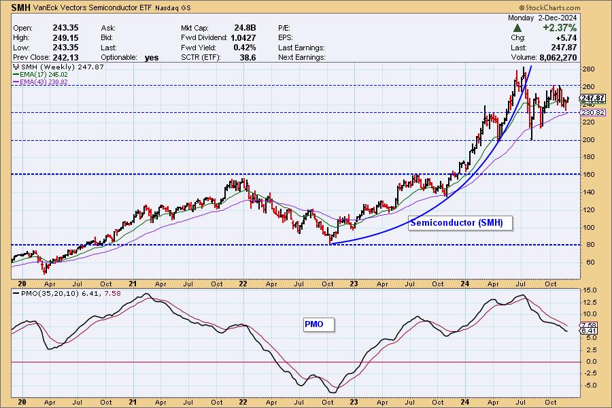612x408 pixels.
Task: Click year label 24 below the price chart
Action: [464, 284]
